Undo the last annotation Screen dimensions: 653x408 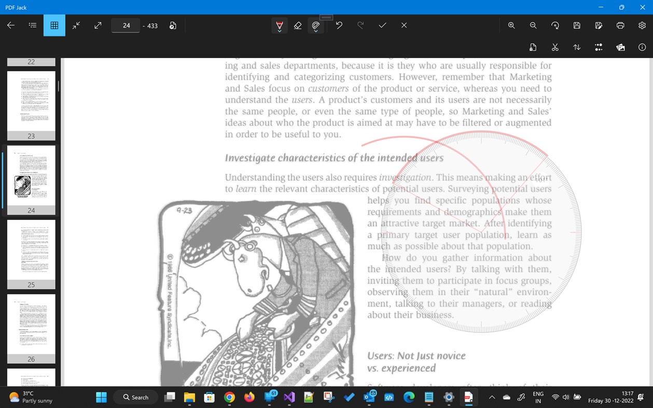(339, 25)
